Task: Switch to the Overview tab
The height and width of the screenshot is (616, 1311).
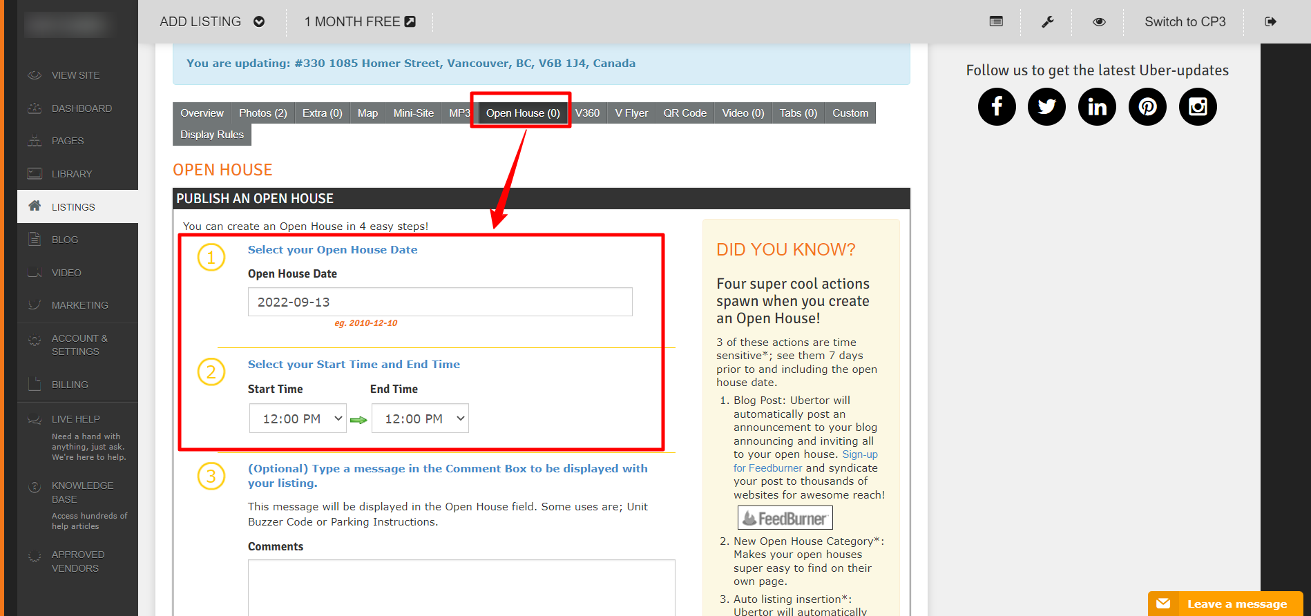Action: tap(202, 113)
